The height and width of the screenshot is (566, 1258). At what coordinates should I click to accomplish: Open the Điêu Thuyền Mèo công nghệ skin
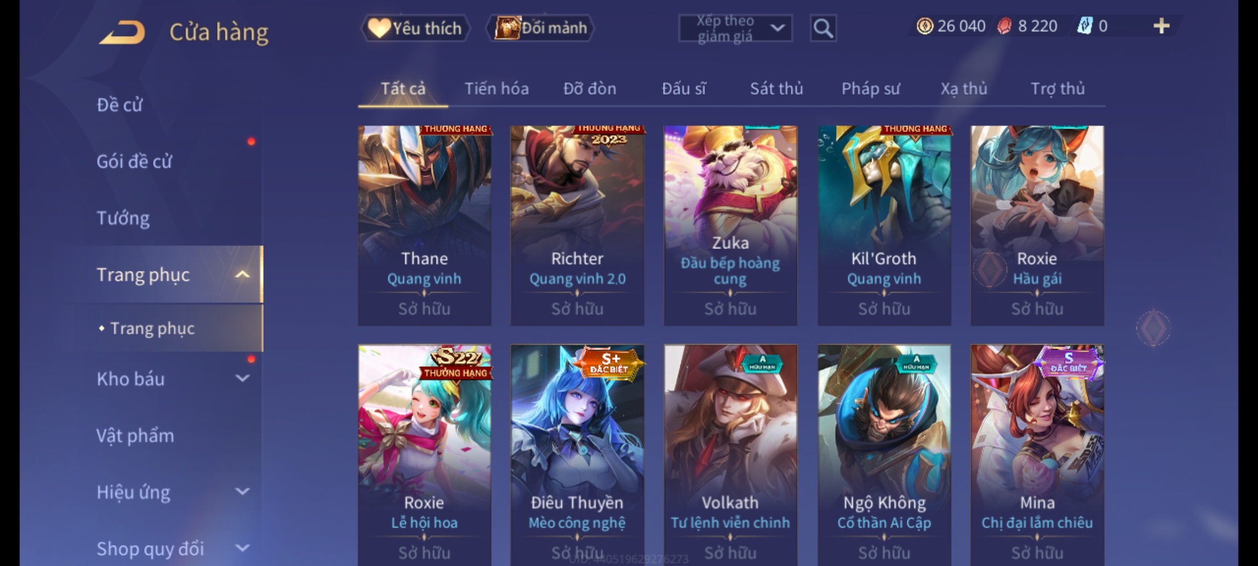(x=577, y=455)
